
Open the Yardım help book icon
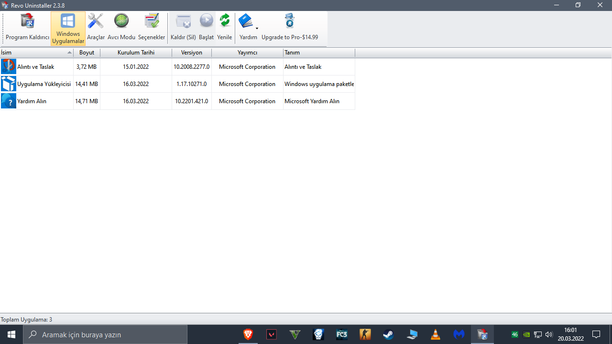[x=246, y=21]
